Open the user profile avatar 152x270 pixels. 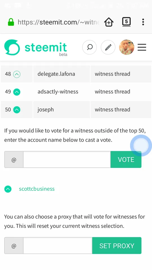point(127,47)
